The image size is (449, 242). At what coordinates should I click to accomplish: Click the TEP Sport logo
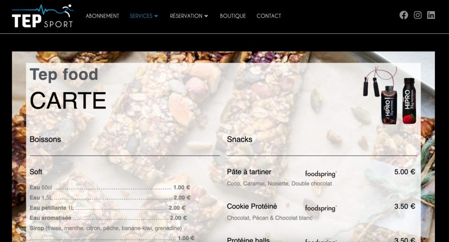click(43, 16)
